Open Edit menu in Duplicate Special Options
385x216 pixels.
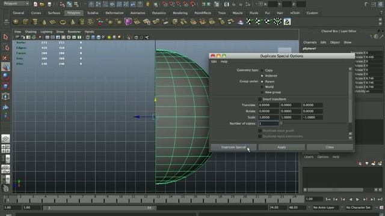tap(214, 62)
